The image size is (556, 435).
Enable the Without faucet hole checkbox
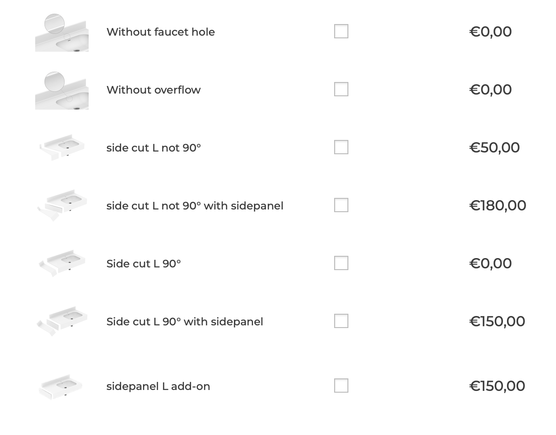[x=341, y=32]
